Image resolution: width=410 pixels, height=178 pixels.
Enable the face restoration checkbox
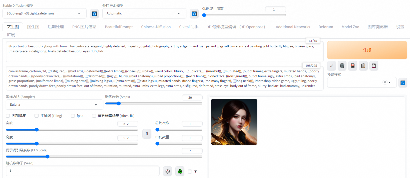(8, 116)
